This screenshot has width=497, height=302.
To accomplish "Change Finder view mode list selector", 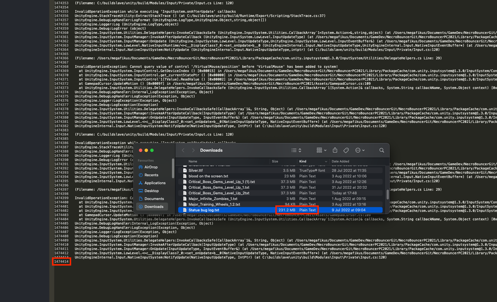I will tap(296, 150).
